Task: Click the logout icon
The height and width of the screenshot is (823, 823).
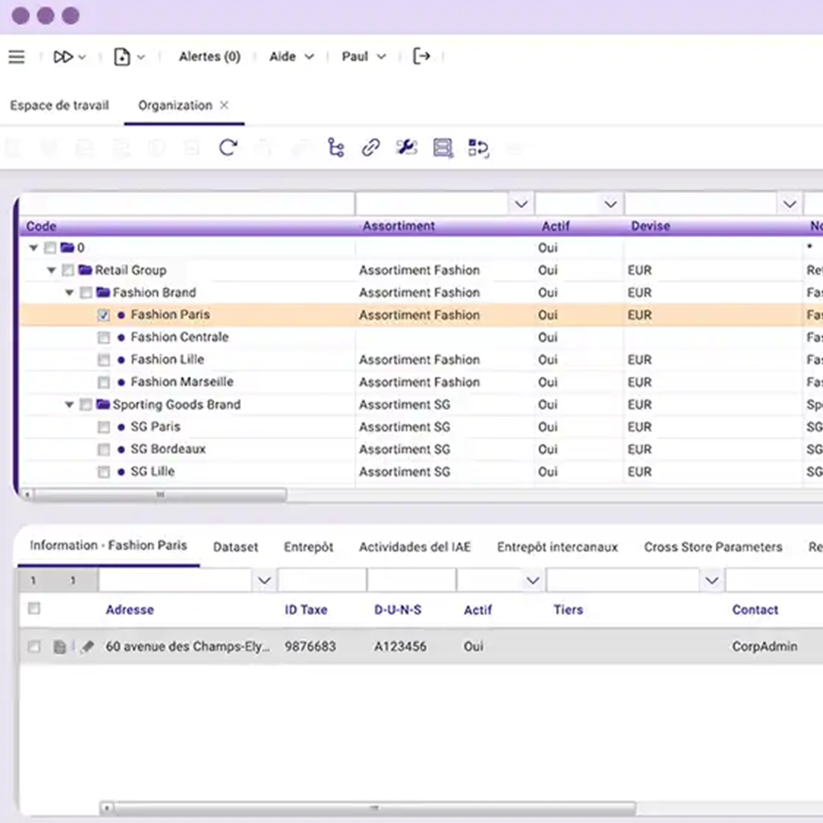Action: pyautogui.click(x=421, y=56)
